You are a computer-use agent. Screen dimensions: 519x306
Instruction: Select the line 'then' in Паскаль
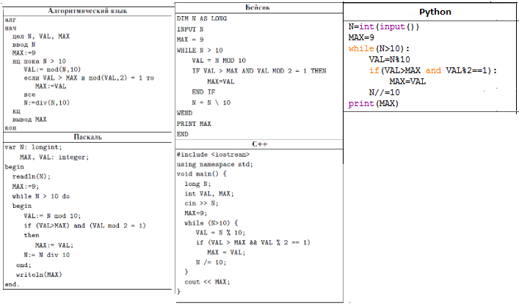[32, 235]
